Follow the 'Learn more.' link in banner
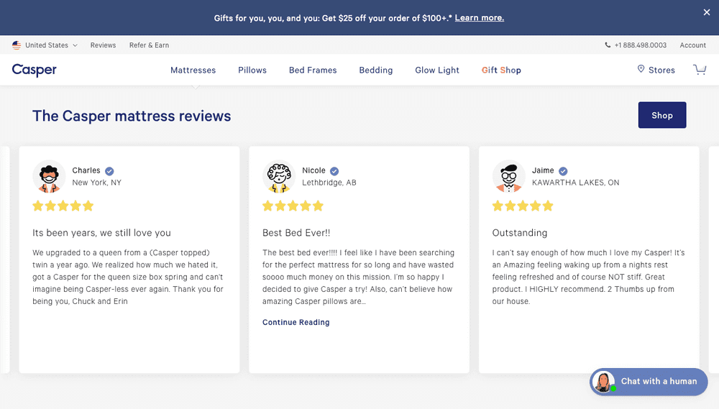This screenshot has width=719, height=409. click(x=479, y=18)
